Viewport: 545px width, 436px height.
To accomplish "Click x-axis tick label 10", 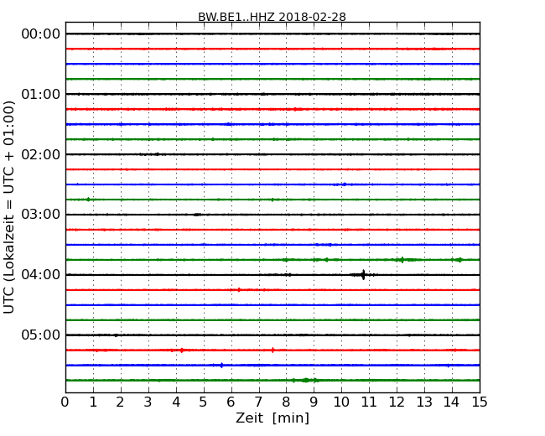I will point(341,402).
